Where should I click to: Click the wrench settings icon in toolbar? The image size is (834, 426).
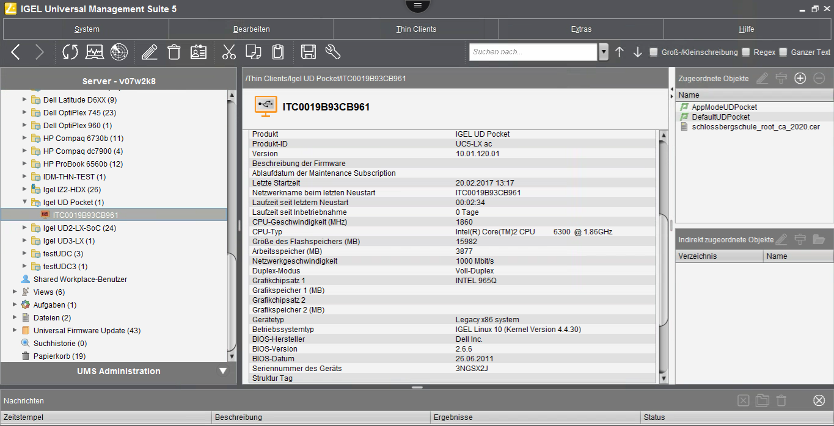(332, 52)
